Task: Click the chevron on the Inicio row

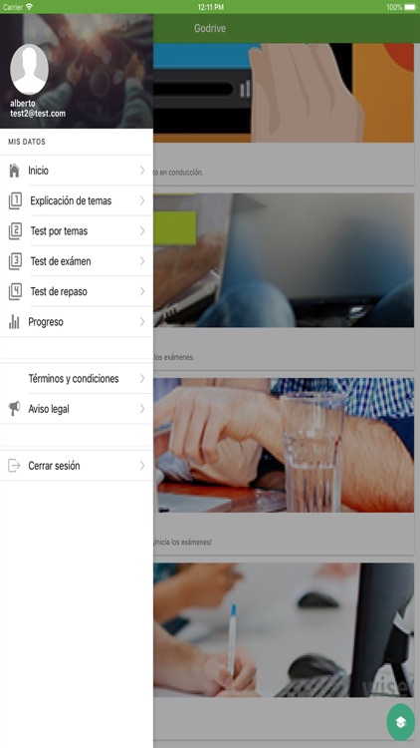Action: 142,171
